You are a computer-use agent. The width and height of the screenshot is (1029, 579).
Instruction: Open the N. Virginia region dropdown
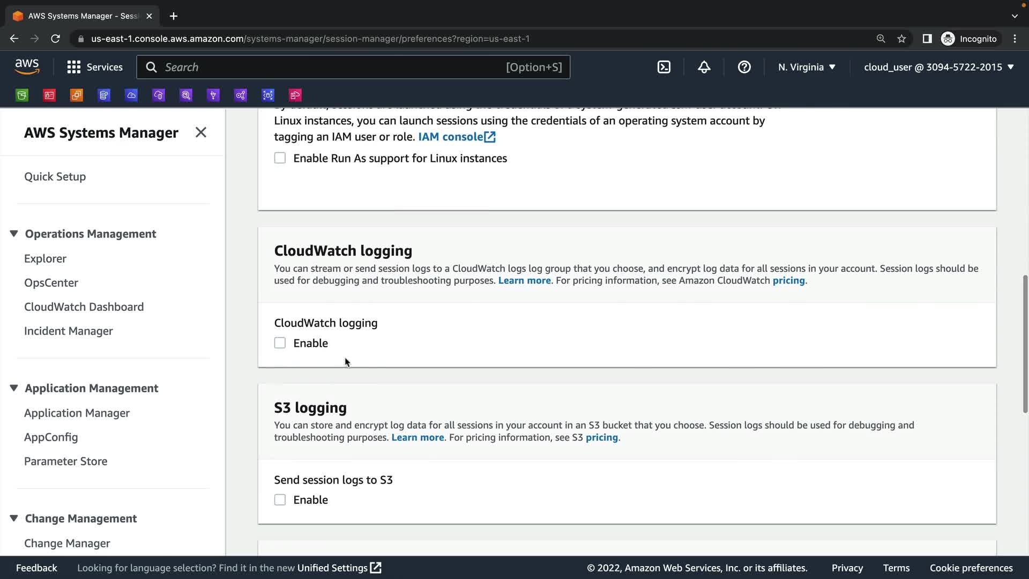807,67
